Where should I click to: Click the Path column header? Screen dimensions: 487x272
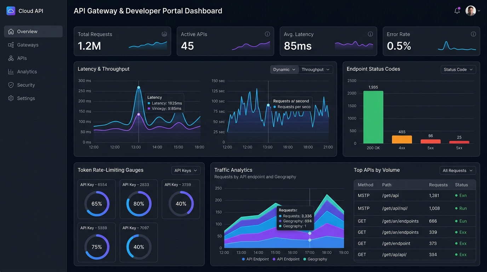point(386,185)
